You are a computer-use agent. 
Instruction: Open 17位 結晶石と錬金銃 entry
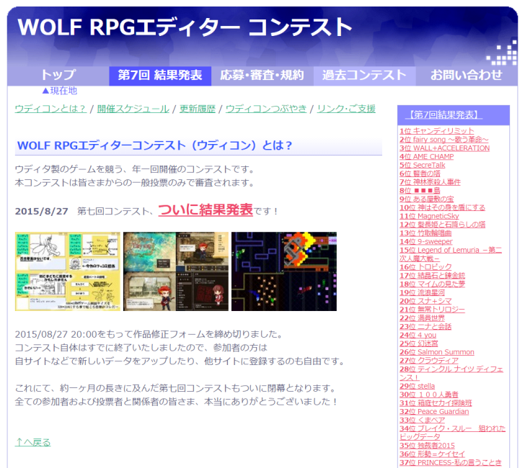432,276
